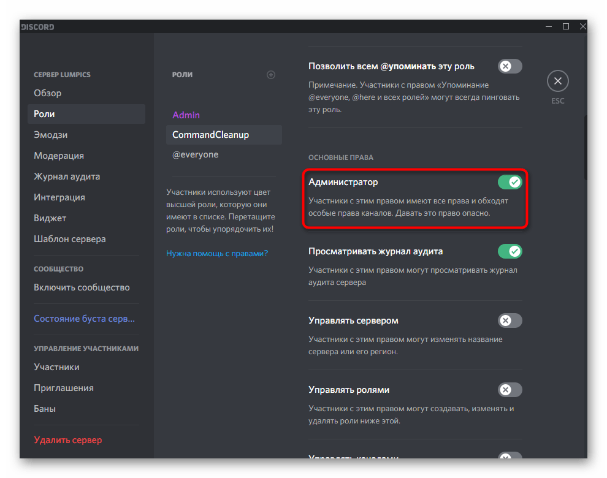Click the 'СЕРВЕР LUMPICS' header text
Viewport: 607px width, 478px height.
62,75
